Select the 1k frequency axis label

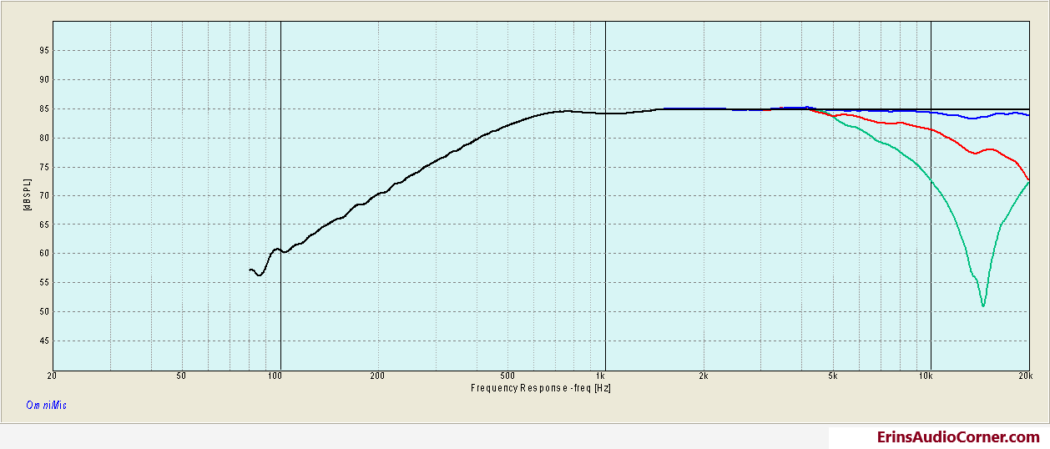pyautogui.click(x=600, y=377)
